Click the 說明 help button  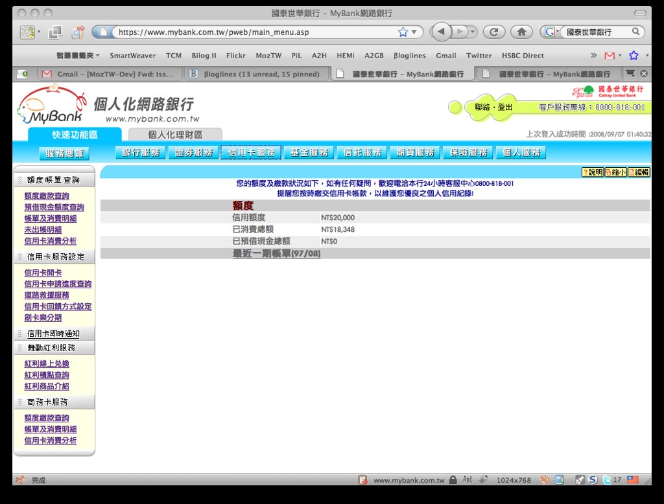592,172
